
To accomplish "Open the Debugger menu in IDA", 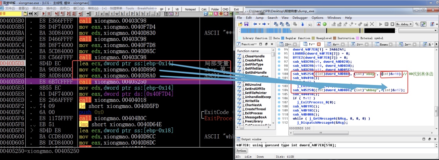I will point(300,17).
